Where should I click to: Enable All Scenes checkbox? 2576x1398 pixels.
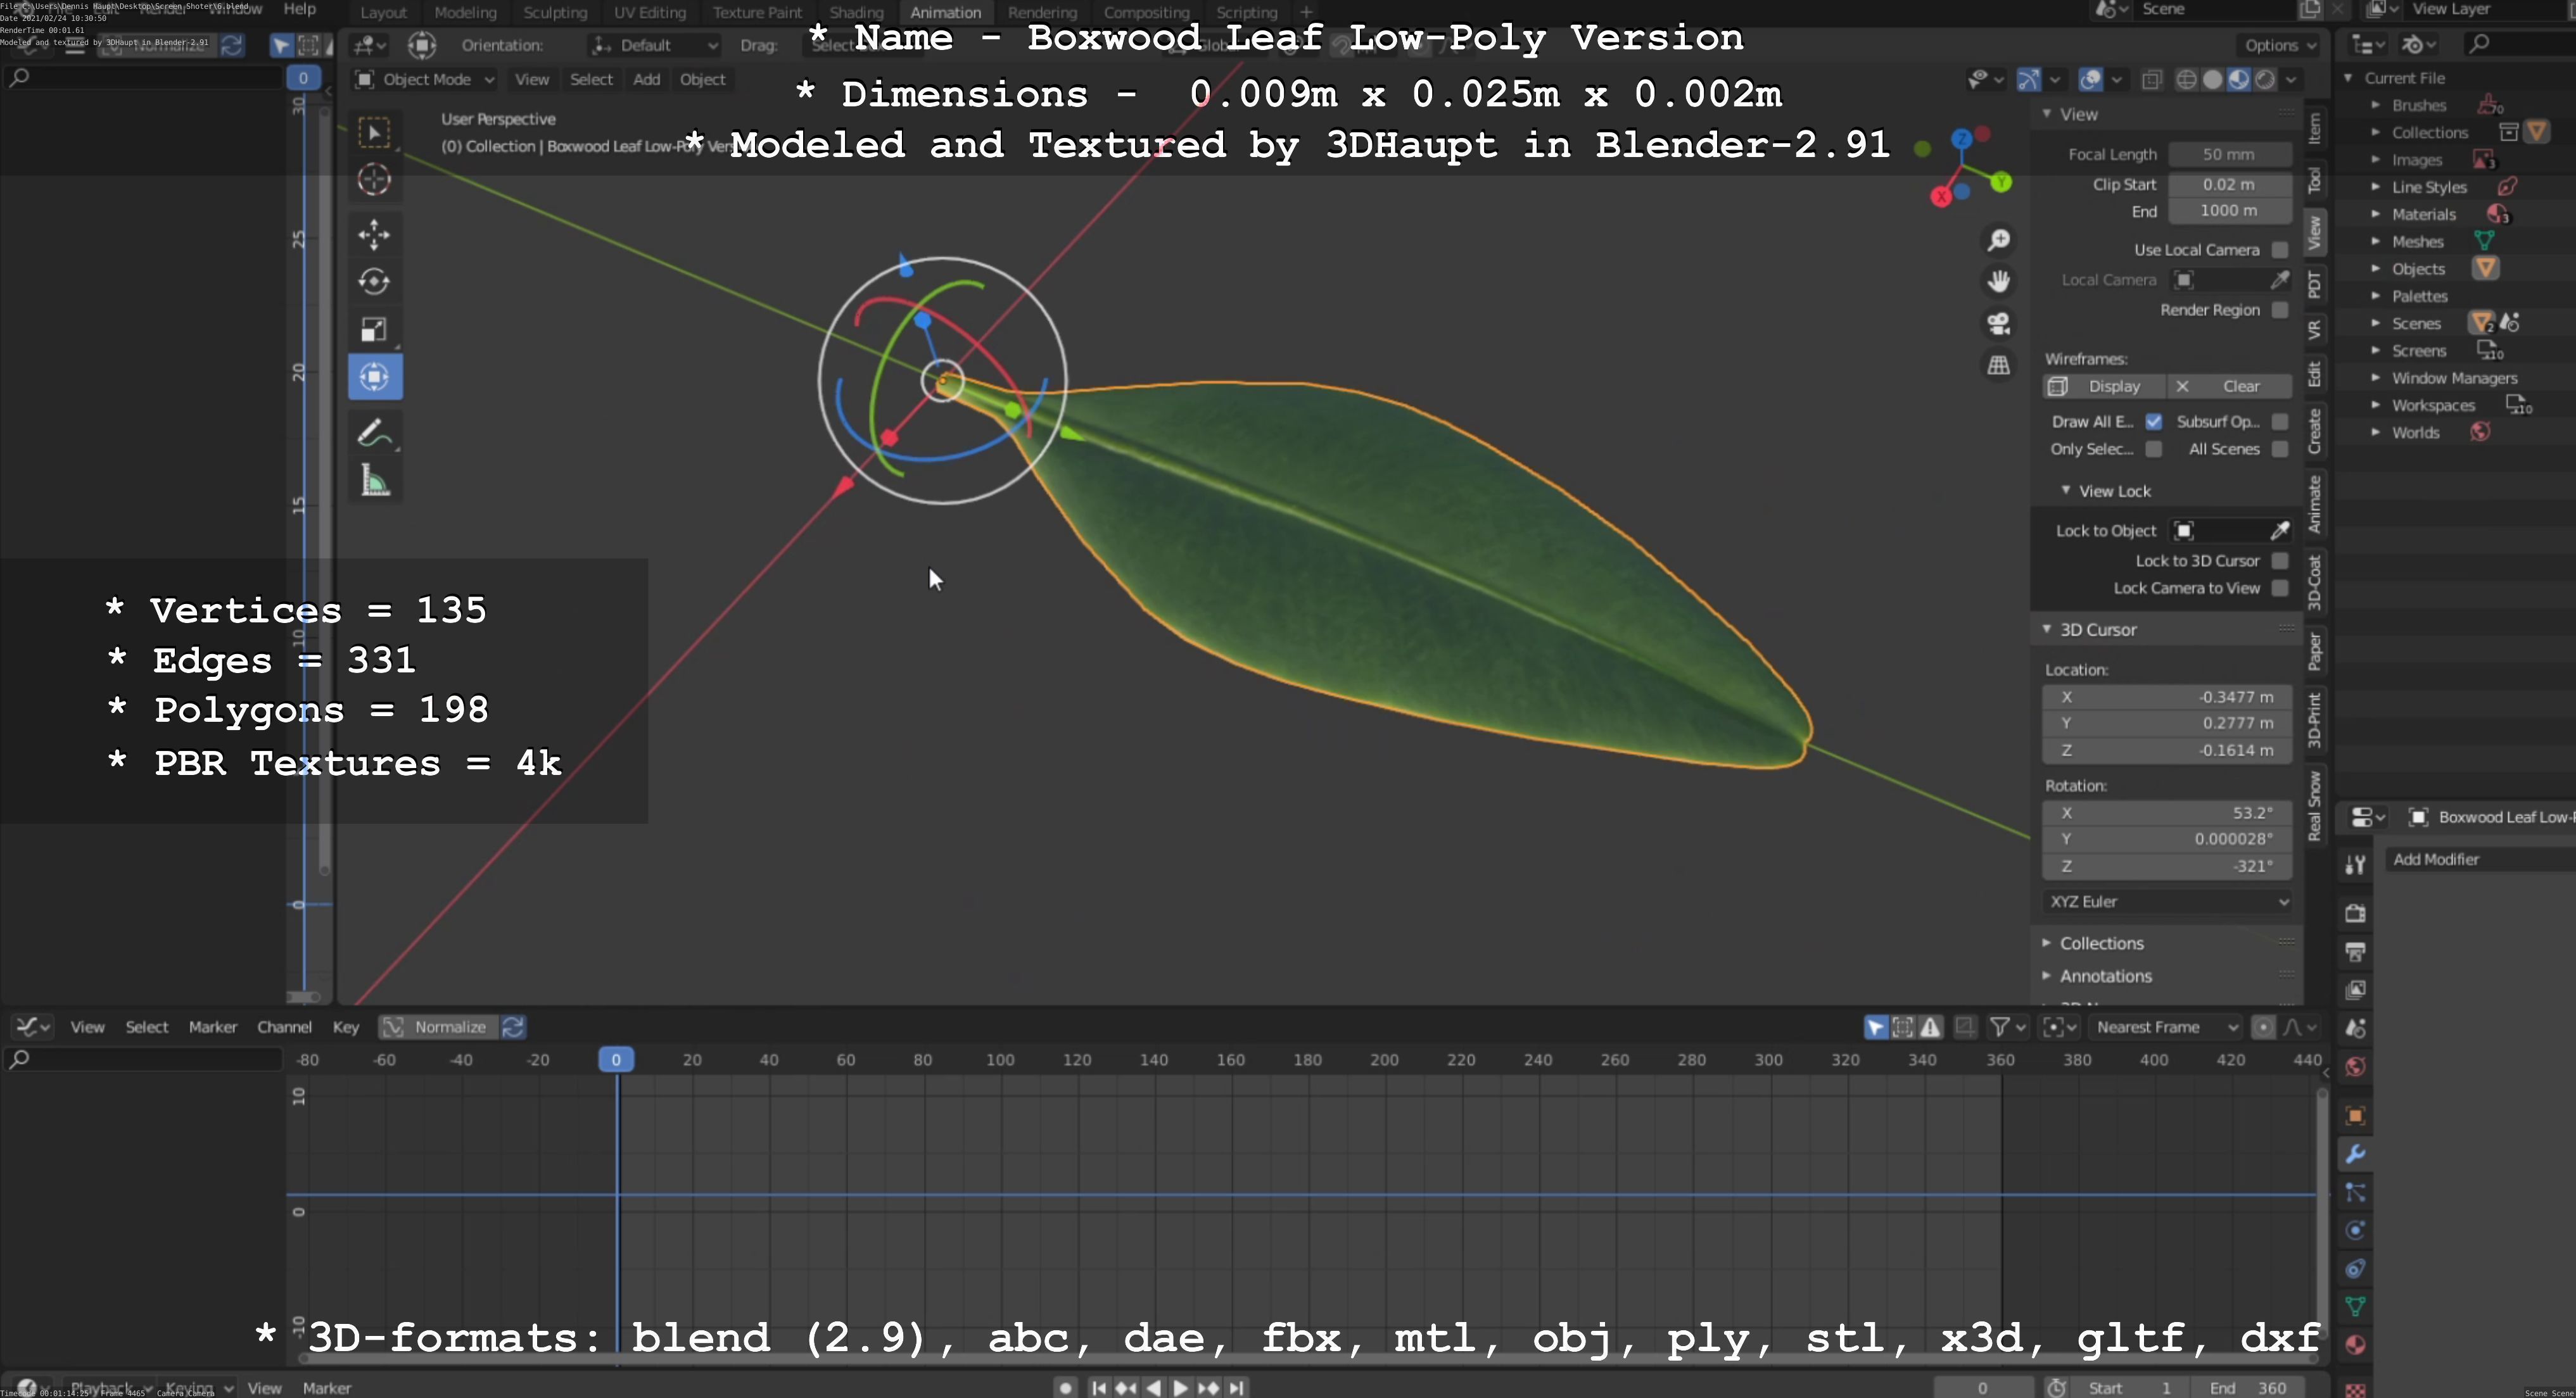(x=2280, y=450)
